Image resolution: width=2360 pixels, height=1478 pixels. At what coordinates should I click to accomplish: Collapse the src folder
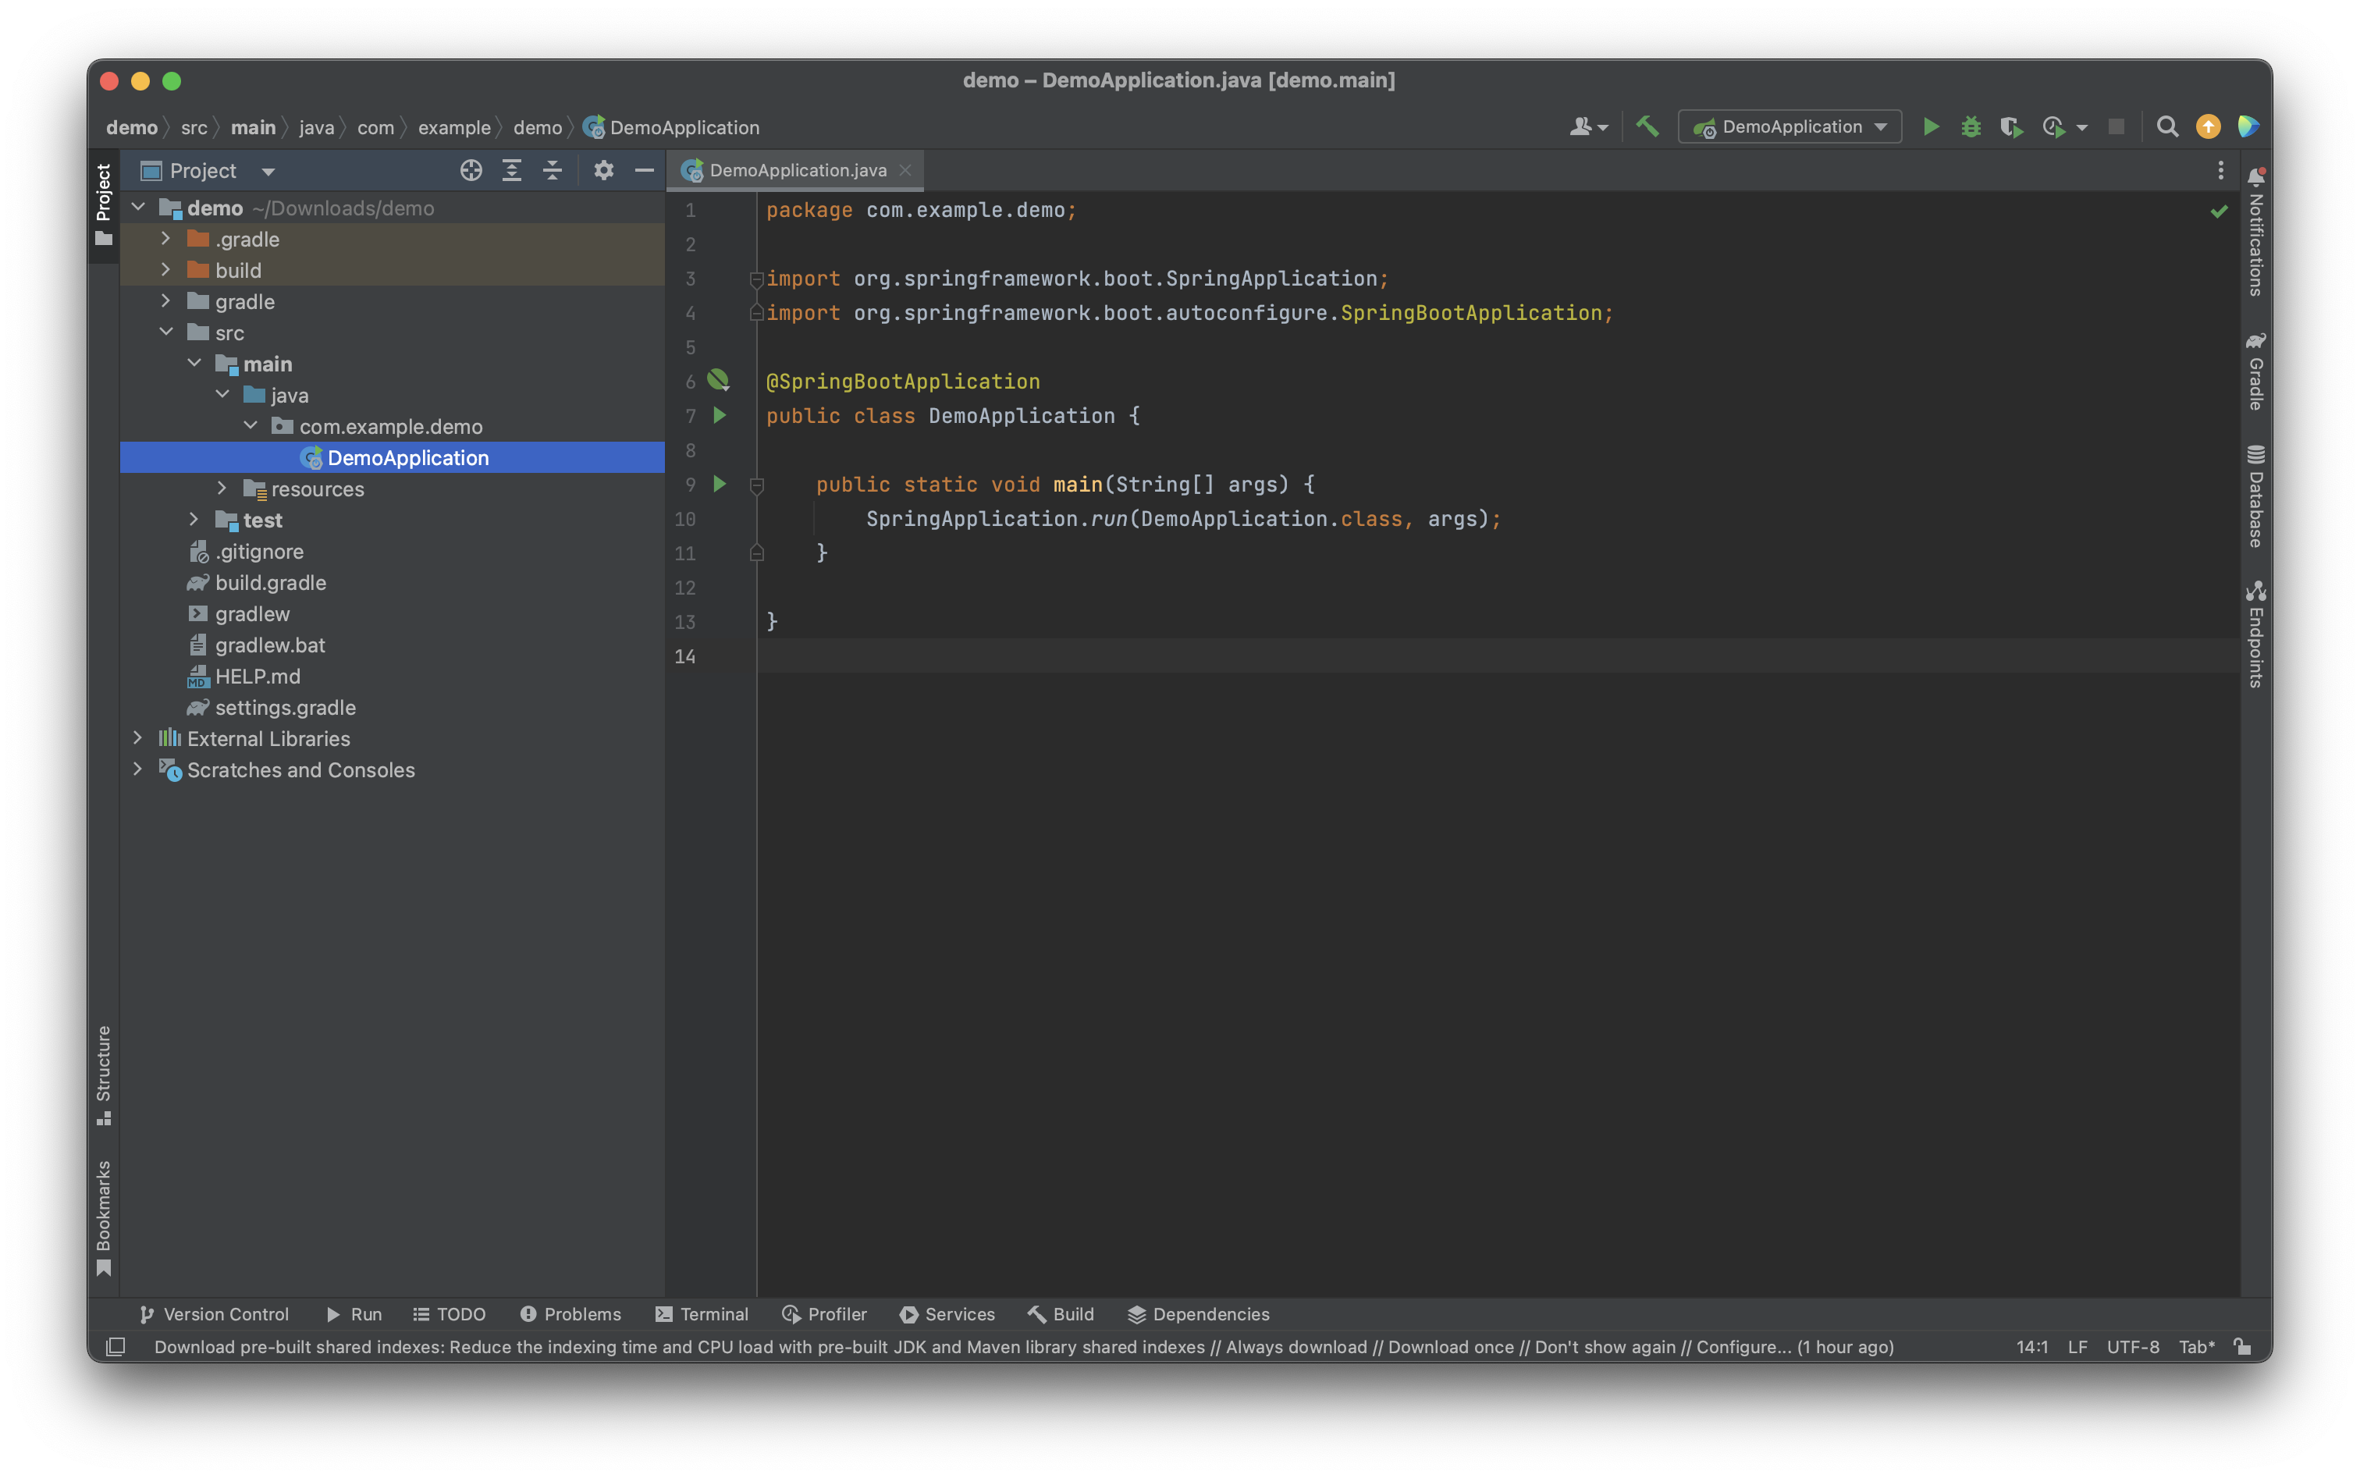click(x=166, y=332)
